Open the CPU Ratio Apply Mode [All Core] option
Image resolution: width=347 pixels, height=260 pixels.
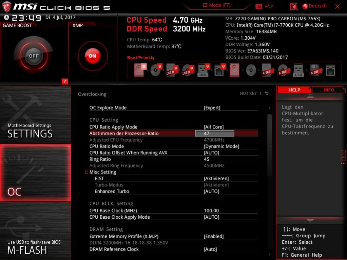214,127
